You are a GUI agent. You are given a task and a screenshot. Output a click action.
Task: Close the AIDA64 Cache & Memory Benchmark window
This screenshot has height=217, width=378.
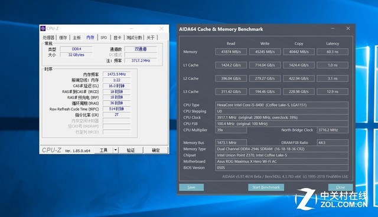pyautogui.click(x=348, y=28)
